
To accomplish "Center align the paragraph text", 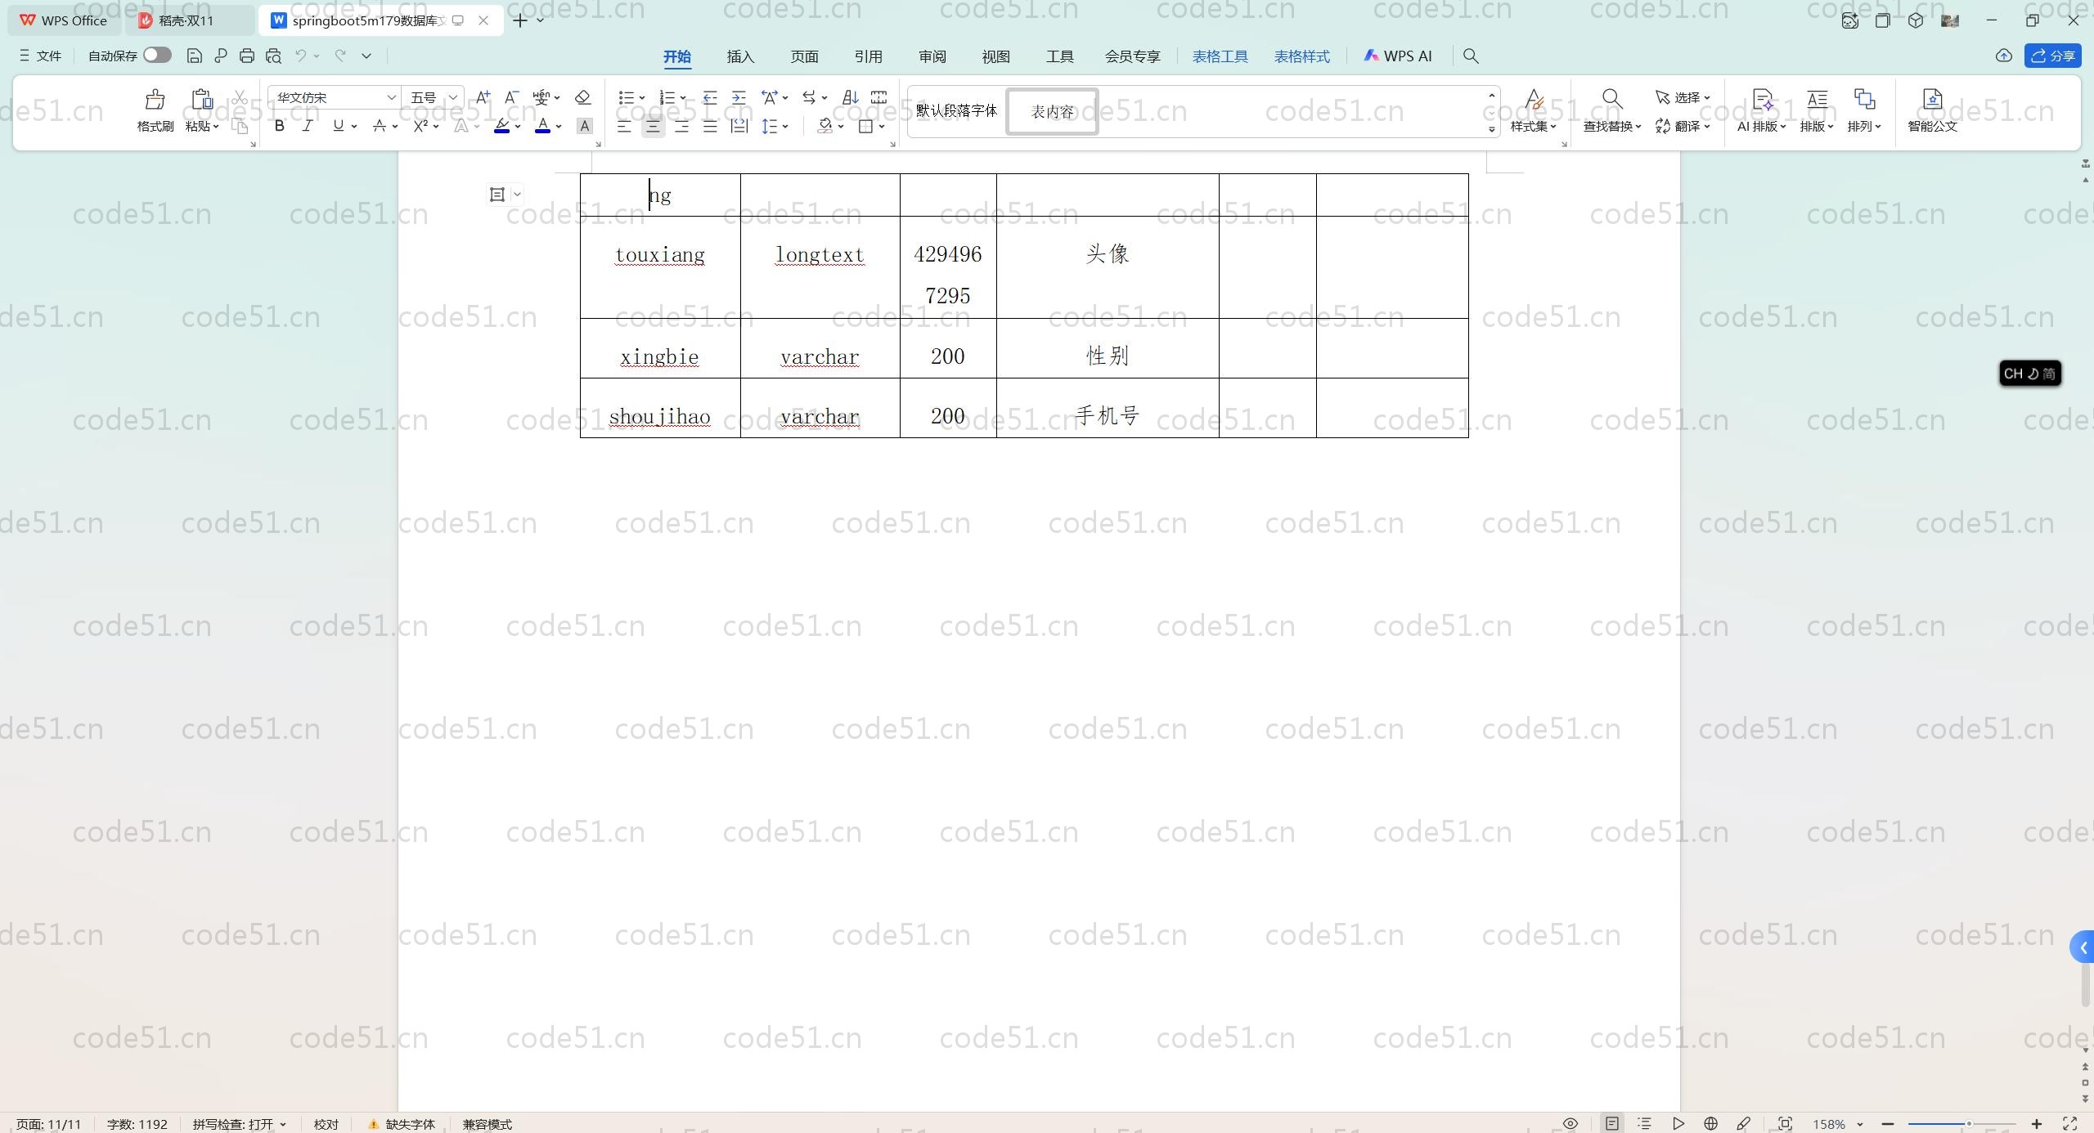I will (x=653, y=126).
